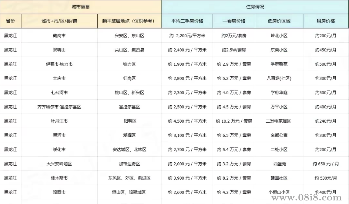The image size is (349, 204).
Task: Click the 东风区、郊区、前进区 cell
Action: click(x=130, y=178)
